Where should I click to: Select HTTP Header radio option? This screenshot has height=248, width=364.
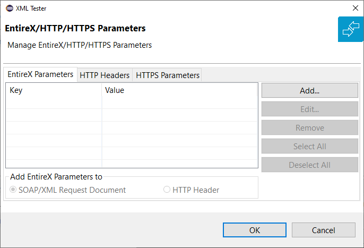click(191, 190)
